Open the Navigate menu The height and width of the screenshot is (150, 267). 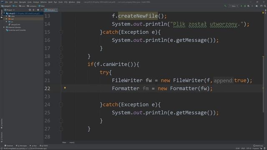coord(23,2)
